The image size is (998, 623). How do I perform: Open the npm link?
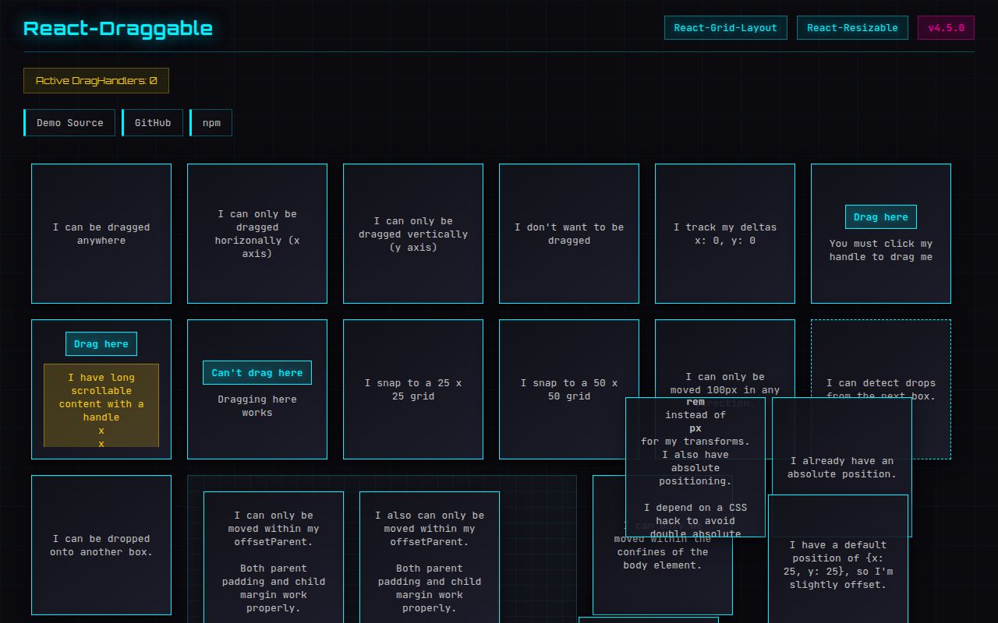[211, 123]
